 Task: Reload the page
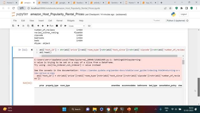13,8
